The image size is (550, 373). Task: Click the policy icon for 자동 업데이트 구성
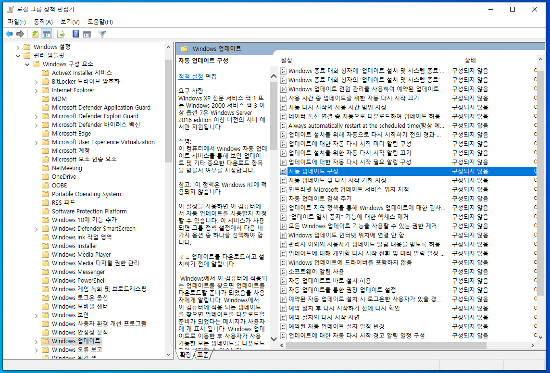[x=284, y=171]
